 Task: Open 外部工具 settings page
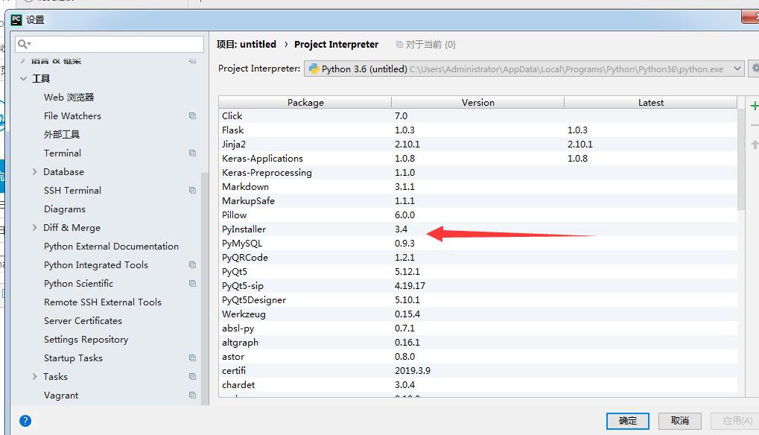(62, 135)
